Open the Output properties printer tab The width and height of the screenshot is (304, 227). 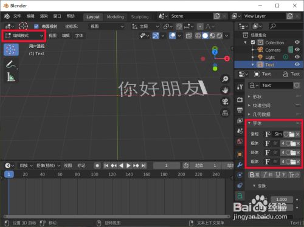tap(240, 110)
